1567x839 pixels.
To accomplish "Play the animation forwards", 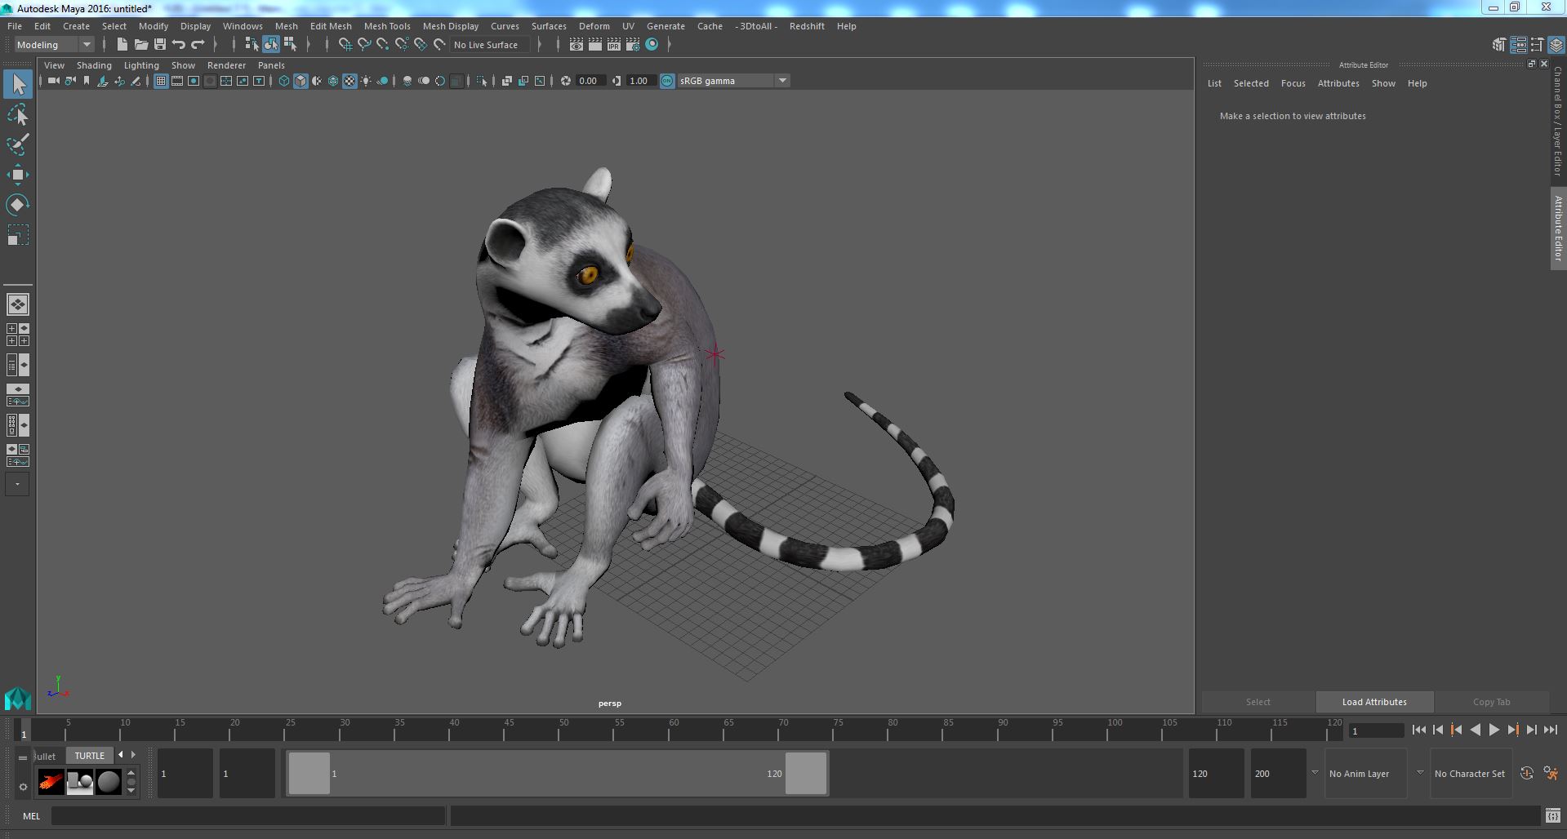I will point(1494,730).
